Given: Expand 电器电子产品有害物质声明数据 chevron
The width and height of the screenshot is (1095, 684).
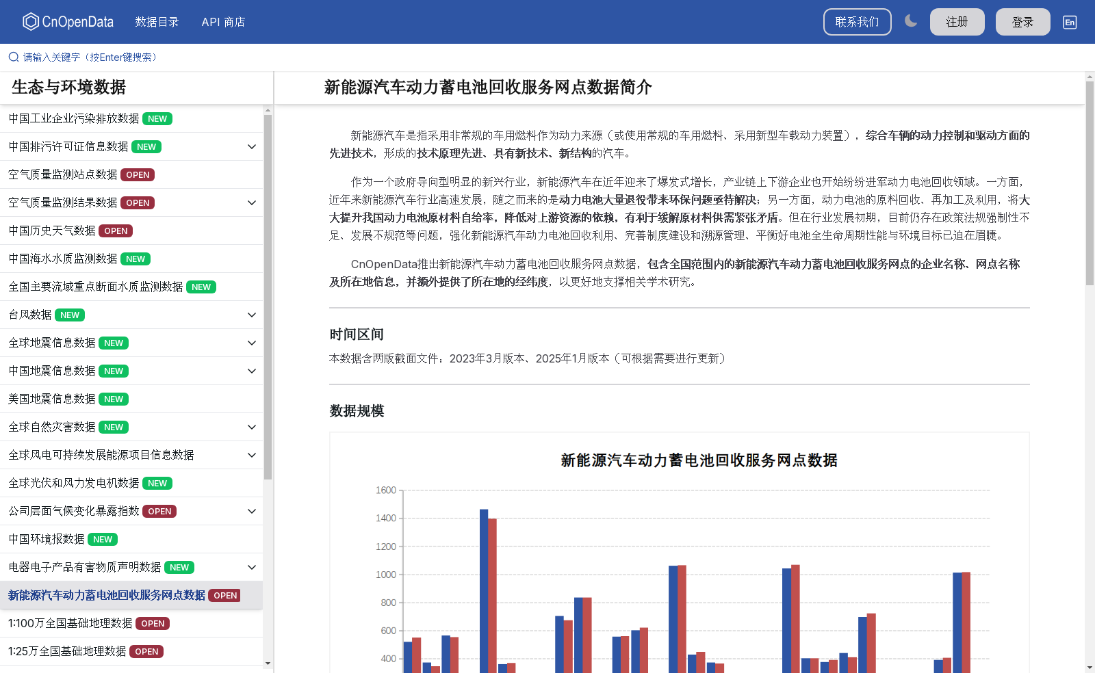Looking at the screenshot, I should tap(252, 567).
